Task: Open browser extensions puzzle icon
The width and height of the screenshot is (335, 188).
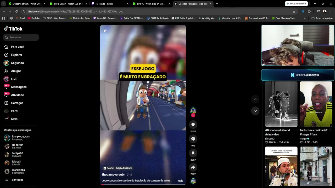Action: point(309,11)
